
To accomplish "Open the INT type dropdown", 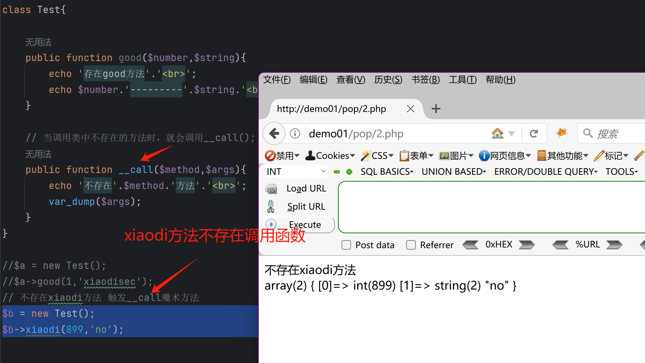I will [296, 172].
